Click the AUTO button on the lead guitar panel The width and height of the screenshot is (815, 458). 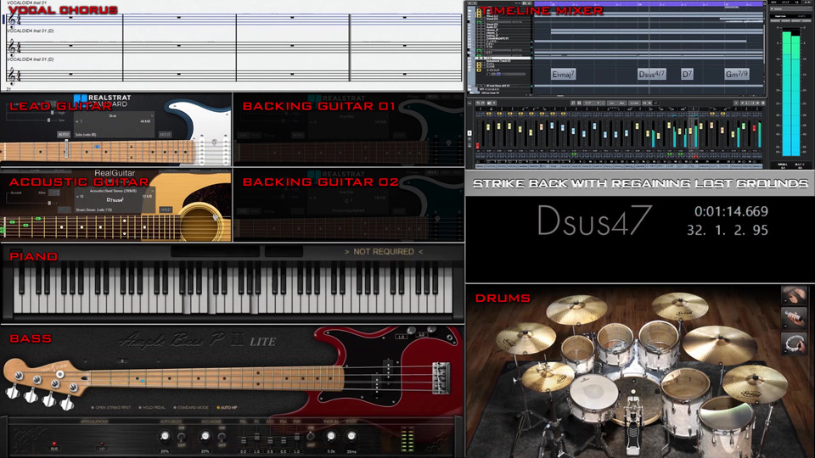pos(64,135)
